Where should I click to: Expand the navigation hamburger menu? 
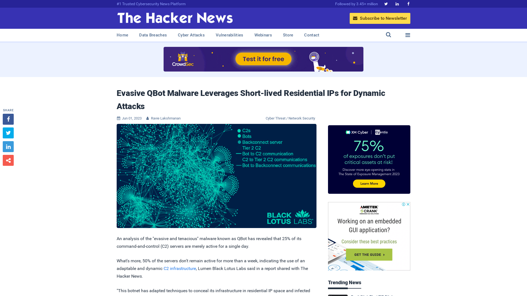pyautogui.click(x=408, y=35)
